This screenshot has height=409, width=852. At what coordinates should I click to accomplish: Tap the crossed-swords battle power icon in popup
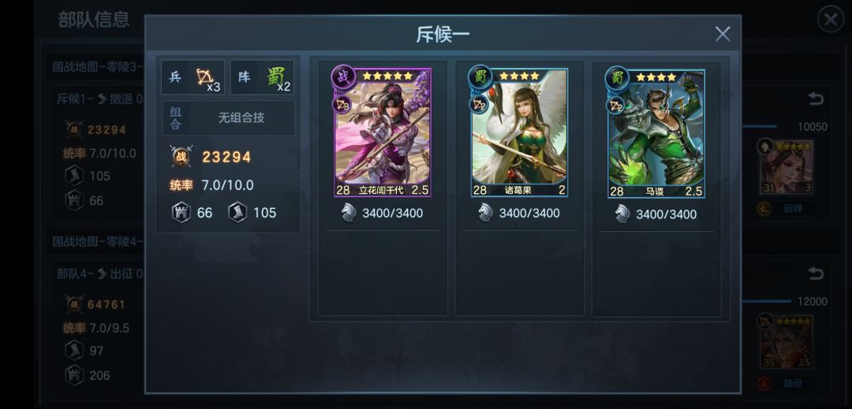(181, 157)
